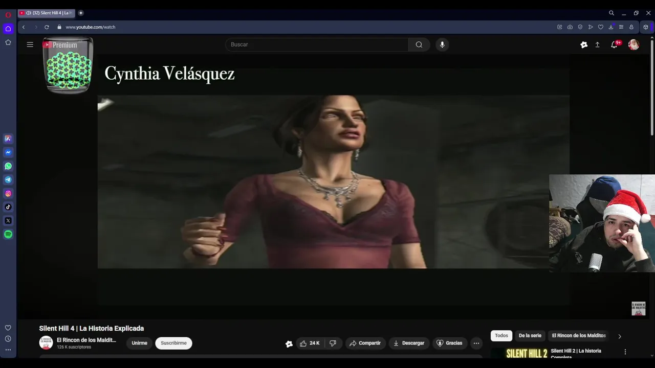Image resolution: width=655 pixels, height=368 pixels.
Task: Open Instagram in Opera sidebar
Action: 8,193
